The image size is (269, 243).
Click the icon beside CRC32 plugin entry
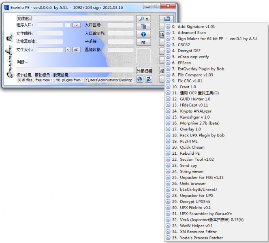(x=168, y=45)
